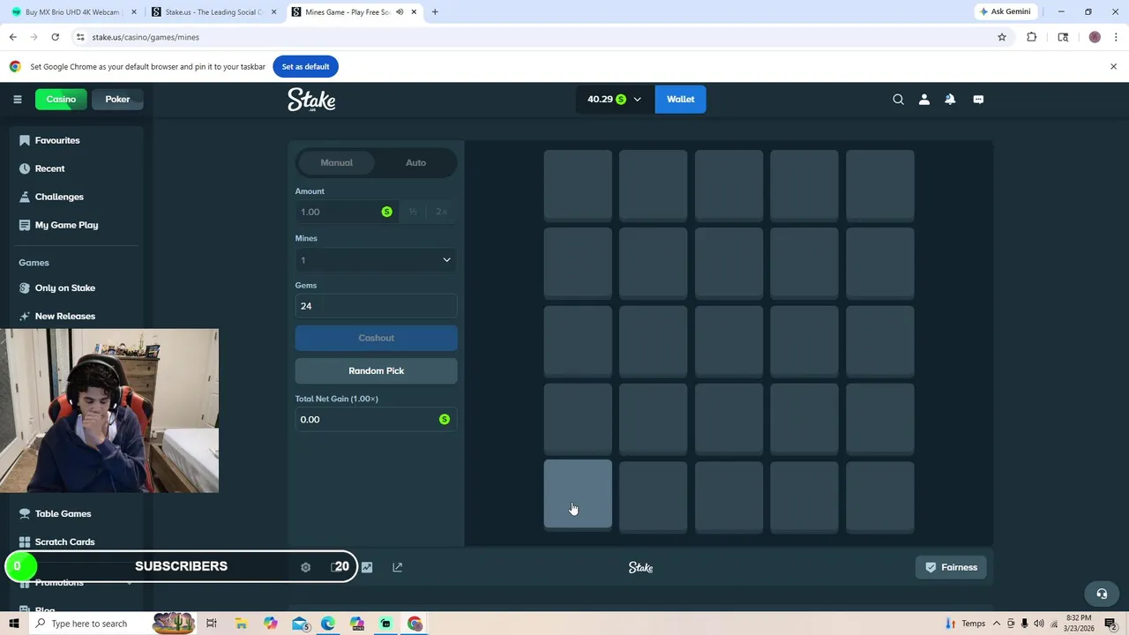Open live support headset button
Viewport: 1129px width, 635px height.
[1101, 594]
